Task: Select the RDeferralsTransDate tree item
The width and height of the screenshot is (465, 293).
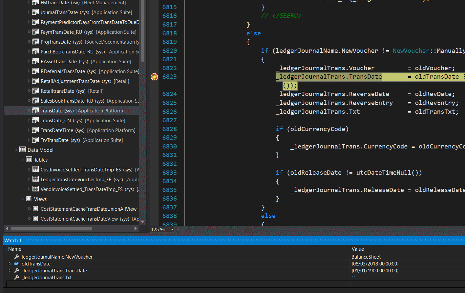Action: tap(90, 71)
